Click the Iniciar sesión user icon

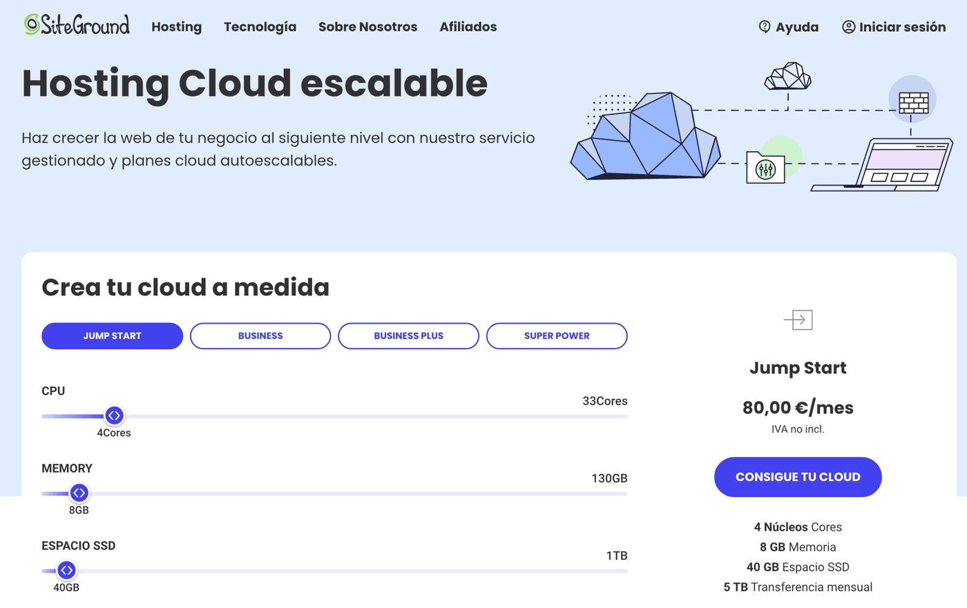848,27
